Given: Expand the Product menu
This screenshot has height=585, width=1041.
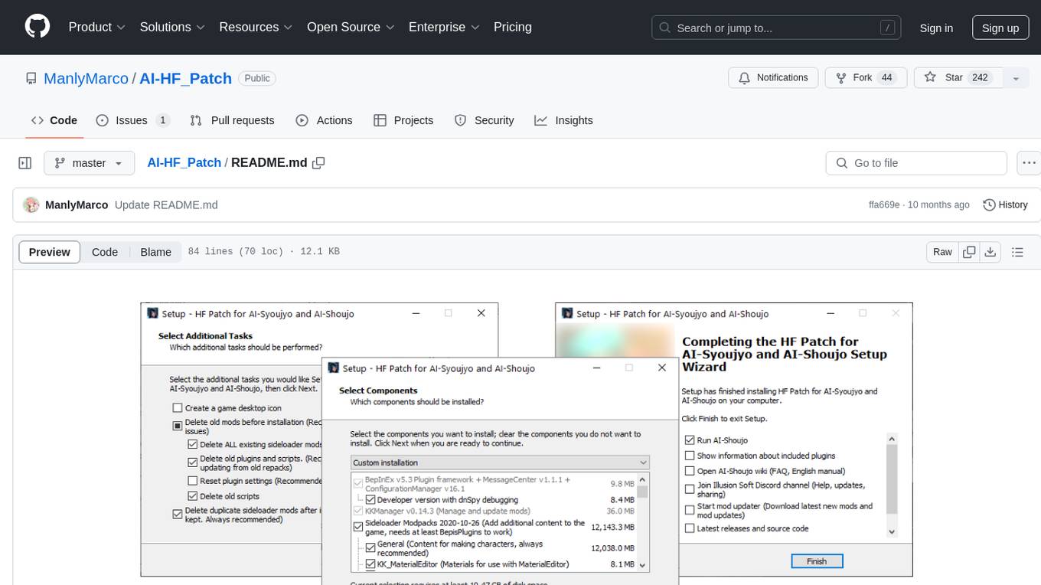Looking at the screenshot, I should tap(96, 27).
